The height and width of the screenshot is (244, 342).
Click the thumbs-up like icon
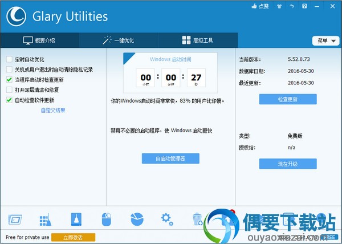(254, 6)
